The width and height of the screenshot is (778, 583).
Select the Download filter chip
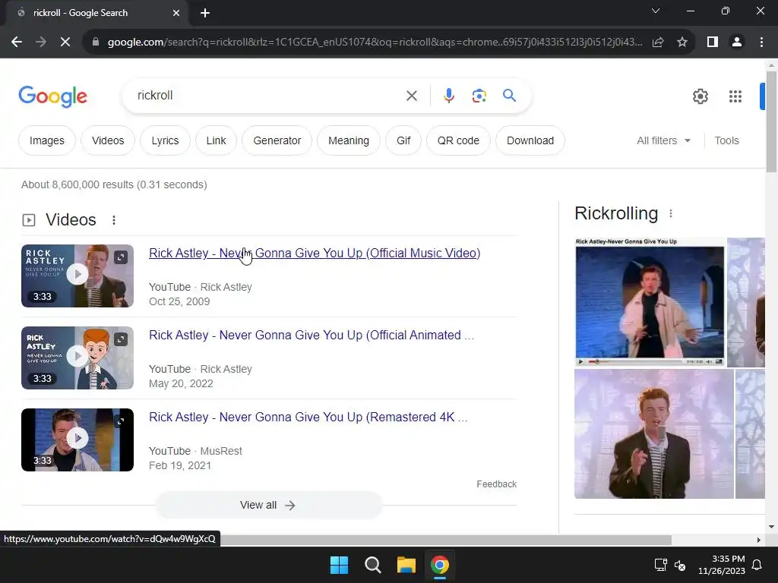530,140
